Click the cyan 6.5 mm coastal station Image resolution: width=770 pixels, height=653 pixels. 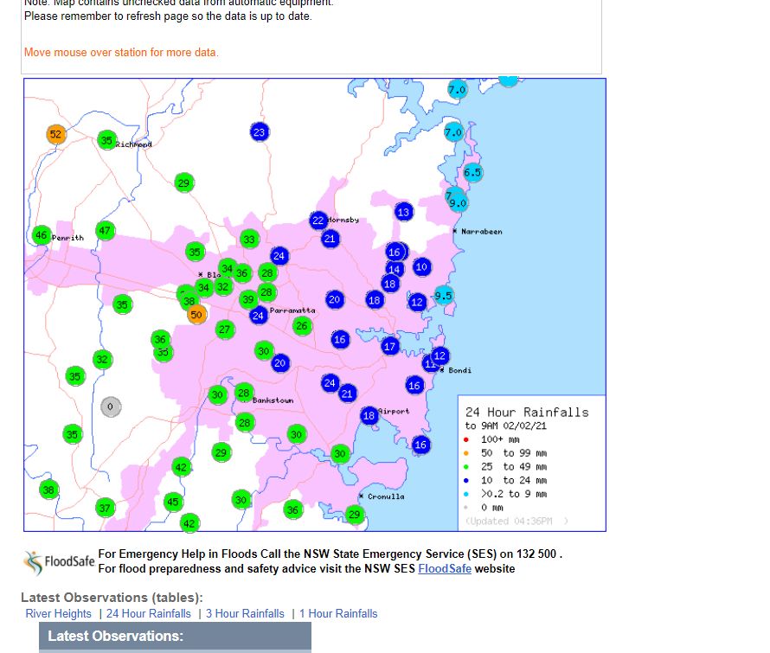(x=472, y=172)
